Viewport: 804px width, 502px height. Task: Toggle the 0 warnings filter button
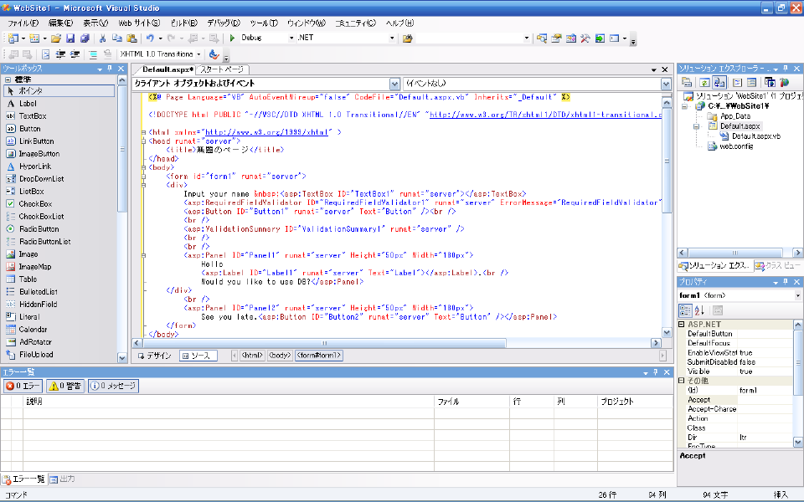65,387
